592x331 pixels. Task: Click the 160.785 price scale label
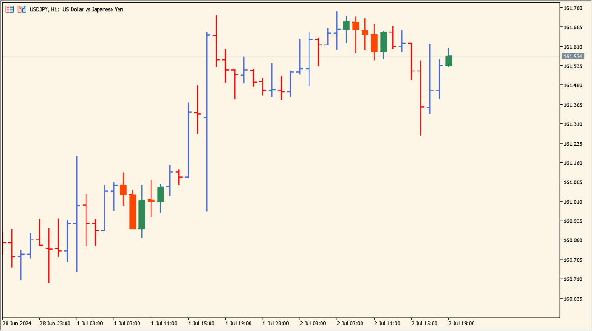coord(572,260)
